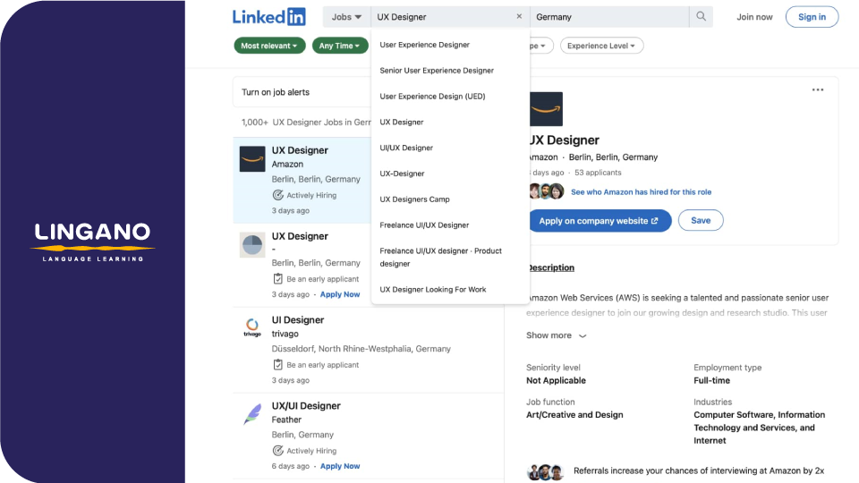Viewport: 859px width, 483px height.
Task: Click the trivago company logo
Action: pyautogui.click(x=252, y=327)
